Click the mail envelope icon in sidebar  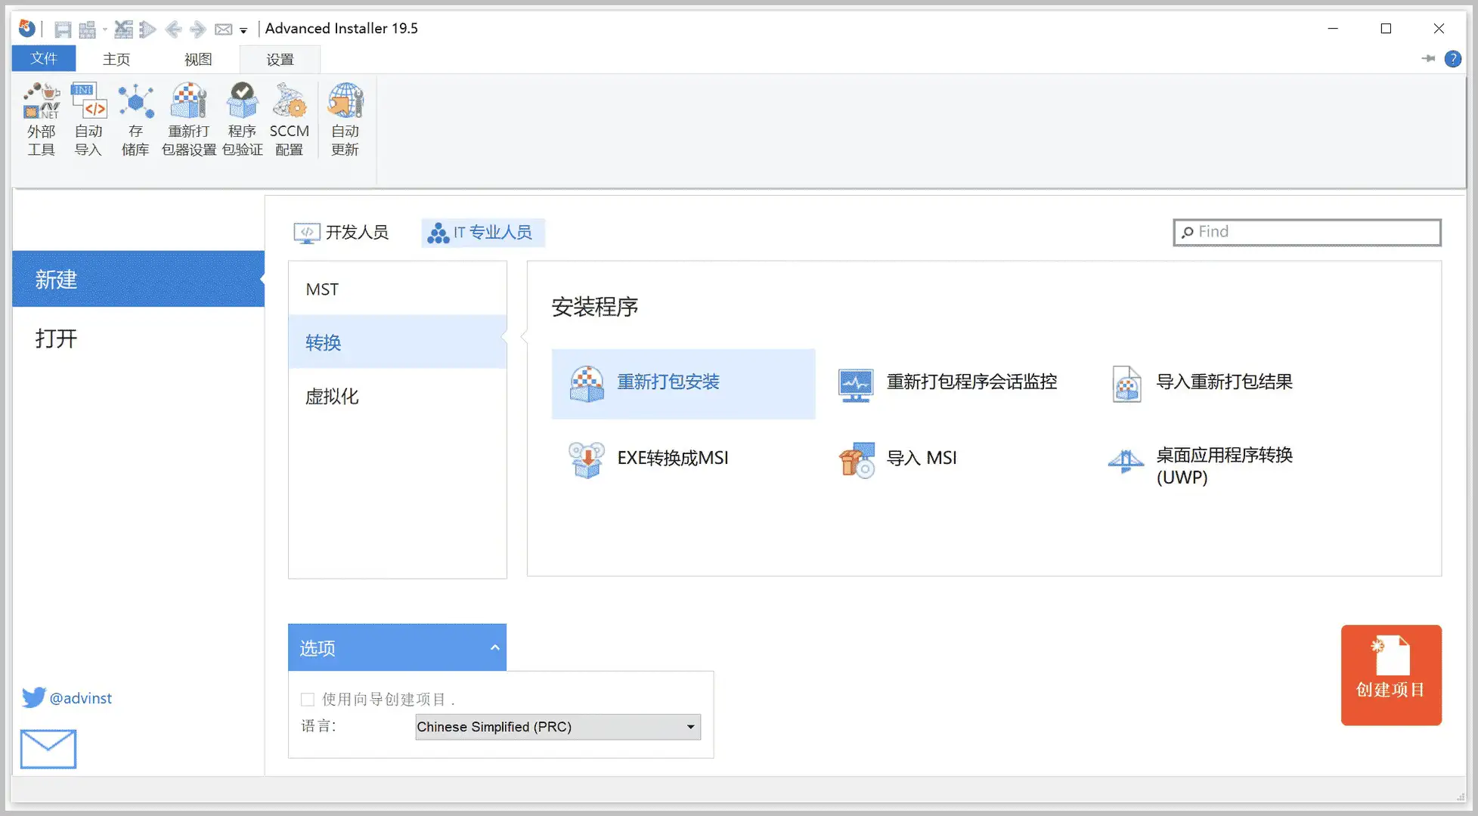[x=48, y=749]
